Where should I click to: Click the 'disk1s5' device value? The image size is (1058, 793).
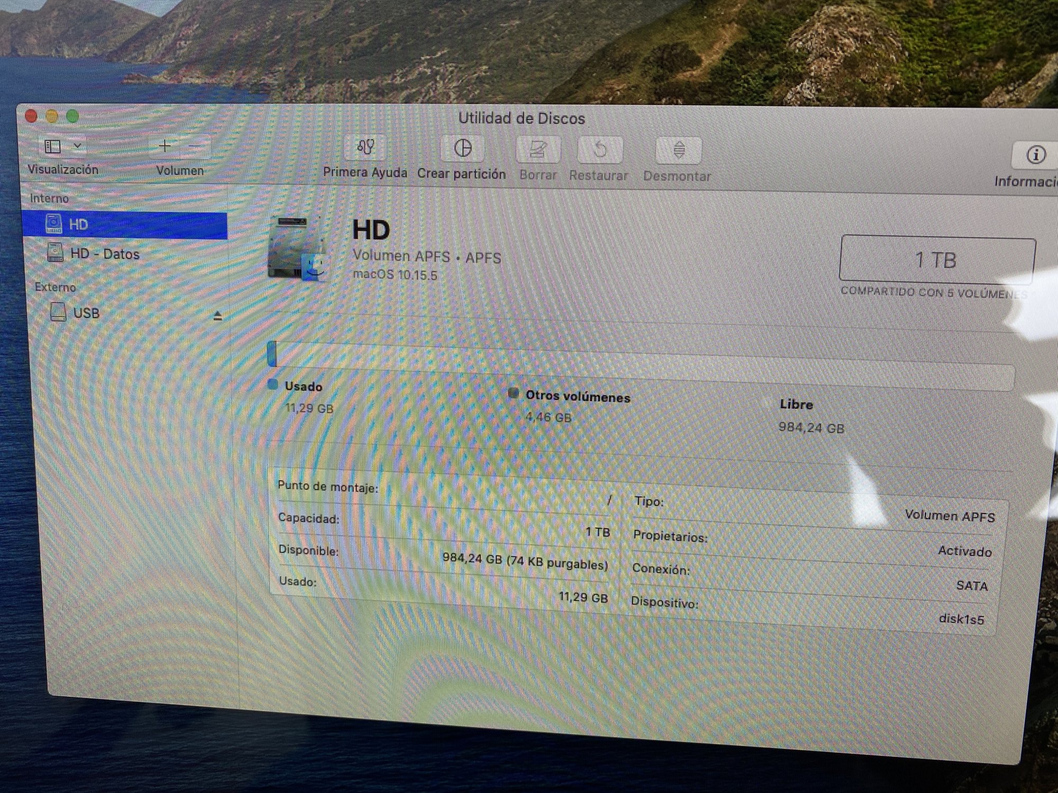click(x=961, y=619)
